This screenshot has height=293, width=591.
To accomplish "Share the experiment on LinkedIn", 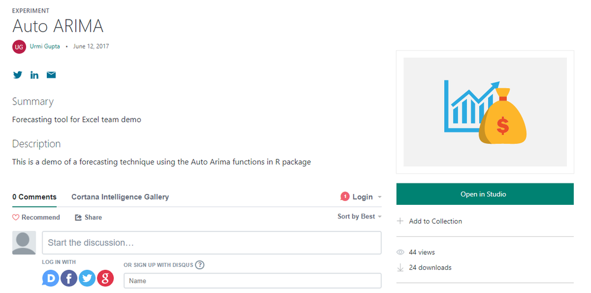I will pyautogui.click(x=34, y=75).
